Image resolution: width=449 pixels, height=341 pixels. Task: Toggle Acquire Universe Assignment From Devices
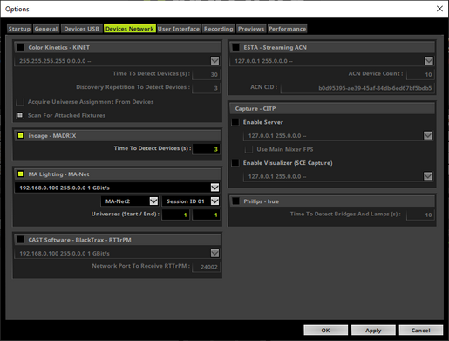tap(20, 102)
